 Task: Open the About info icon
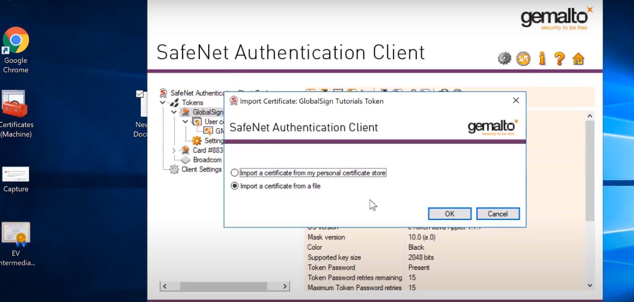point(542,59)
